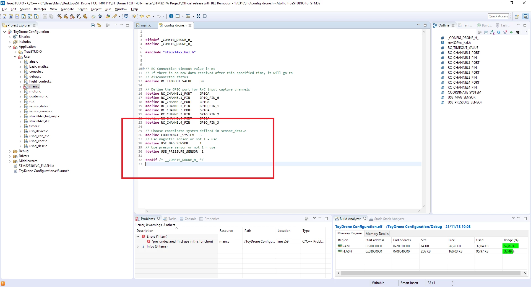Select the 'pre' undeclared error row

[233, 241]
